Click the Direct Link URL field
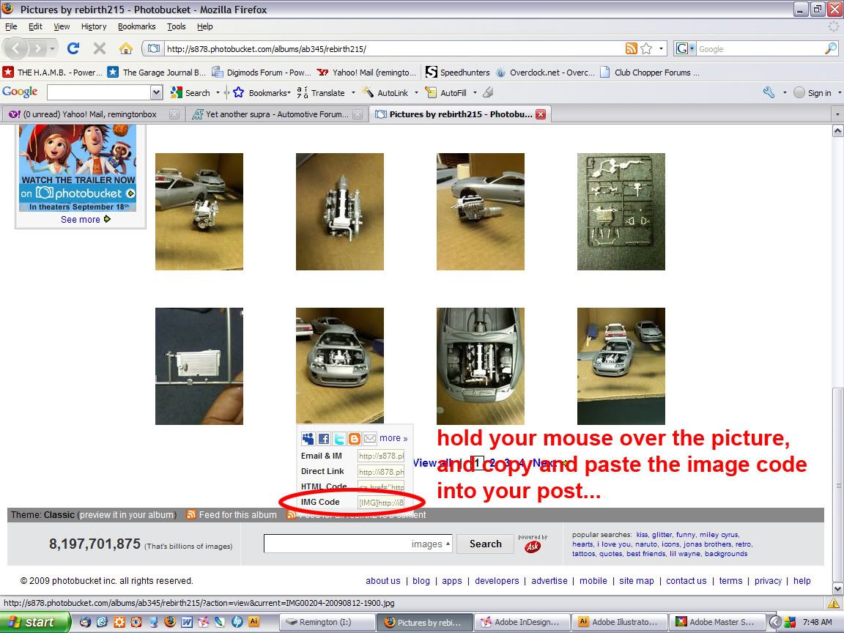 (x=380, y=472)
